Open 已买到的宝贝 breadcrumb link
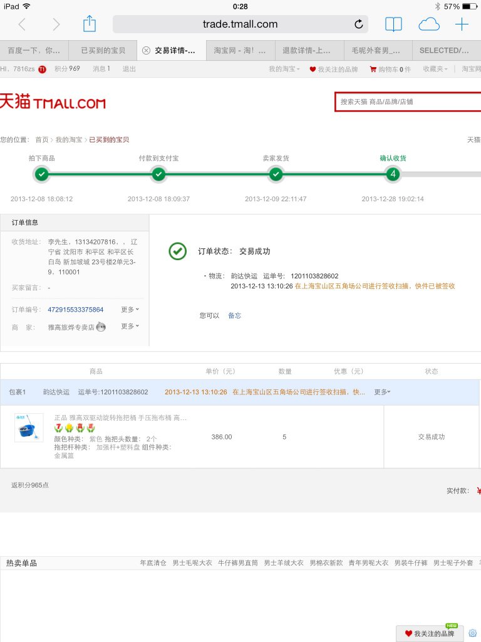This screenshot has width=481, height=642. [x=109, y=140]
